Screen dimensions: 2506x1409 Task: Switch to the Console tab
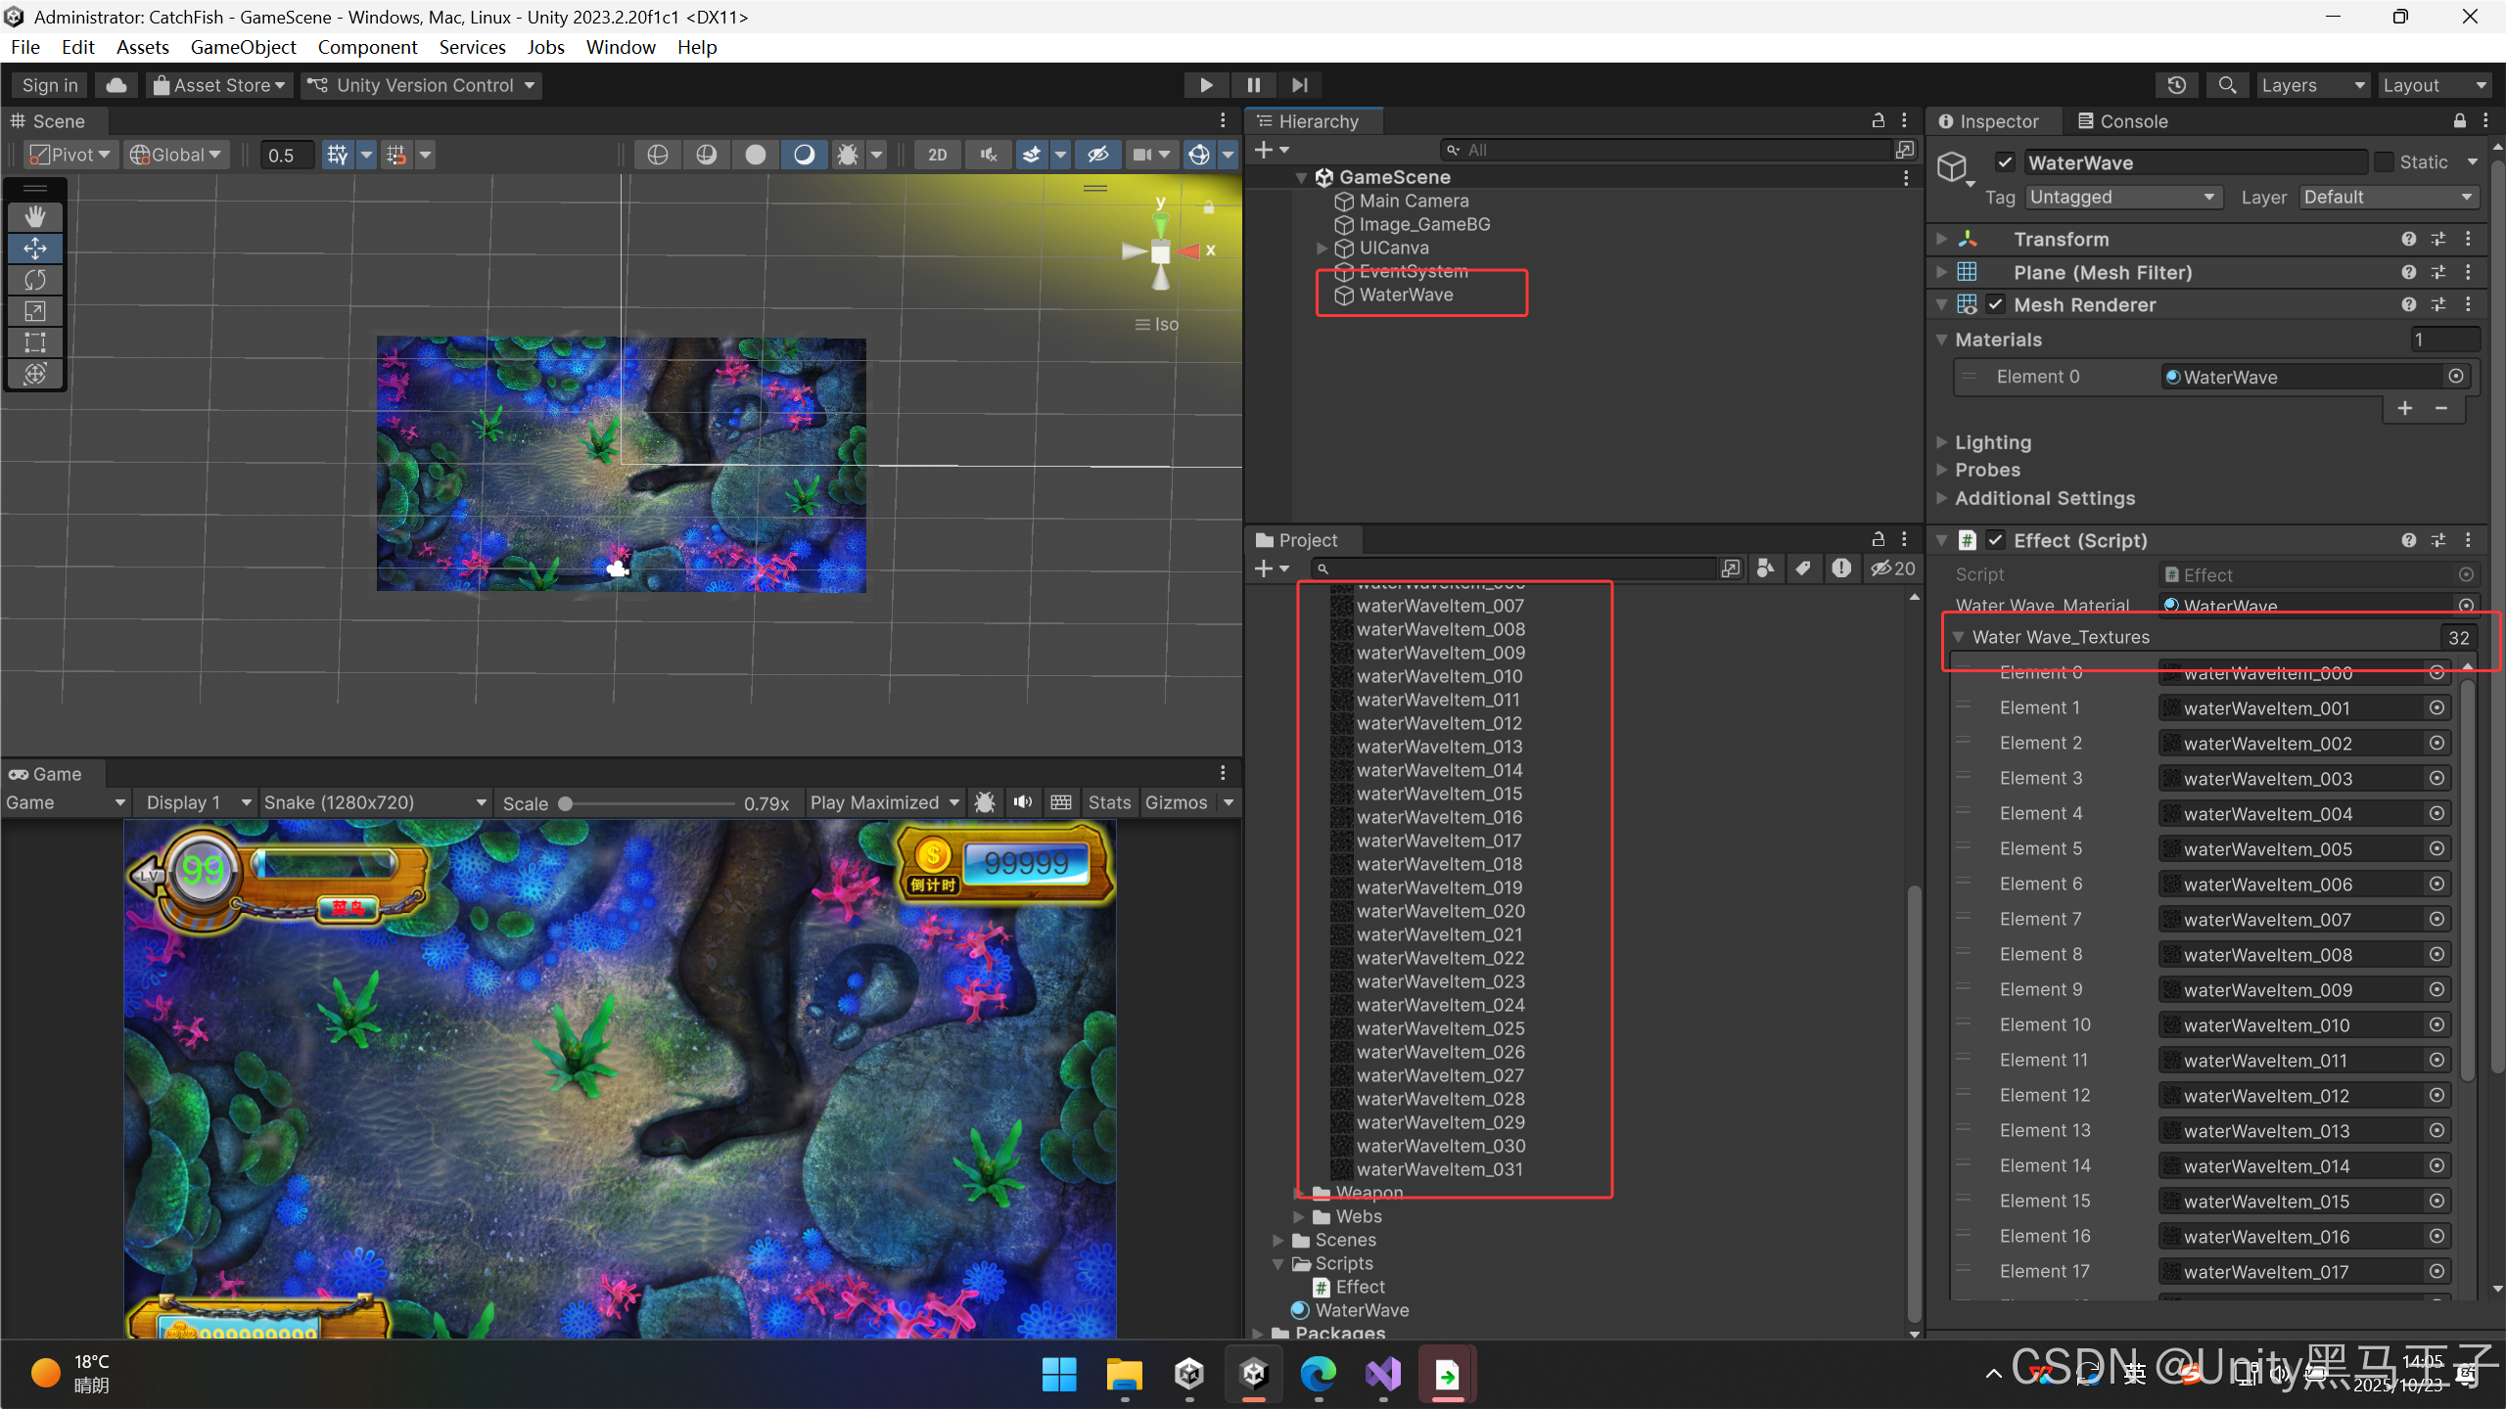tap(2122, 121)
